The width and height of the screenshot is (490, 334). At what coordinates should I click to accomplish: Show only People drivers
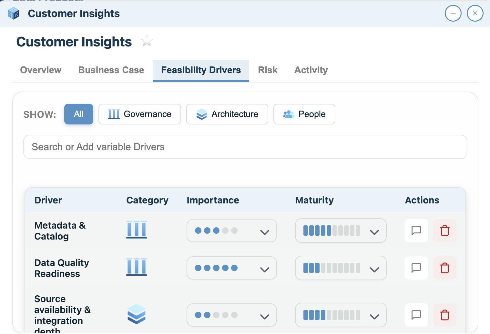tap(304, 114)
